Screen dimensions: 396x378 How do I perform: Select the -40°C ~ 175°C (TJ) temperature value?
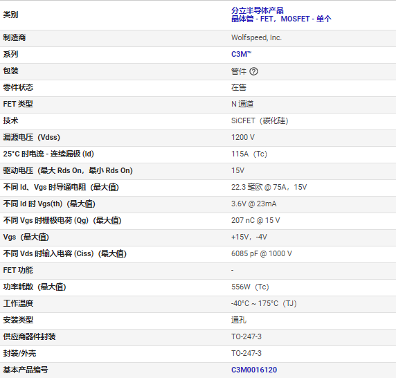tap(264, 303)
